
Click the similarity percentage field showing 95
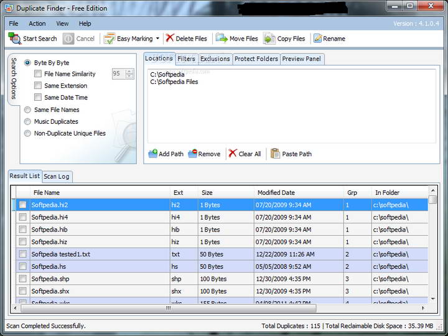coord(119,73)
